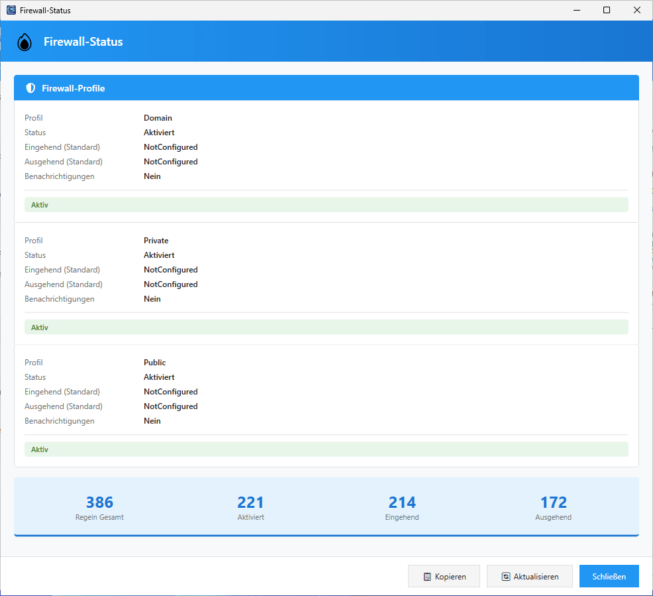Select the NotConfigured value for Eingehend under Public
The height and width of the screenshot is (596, 653).
click(x=170, y=391)
